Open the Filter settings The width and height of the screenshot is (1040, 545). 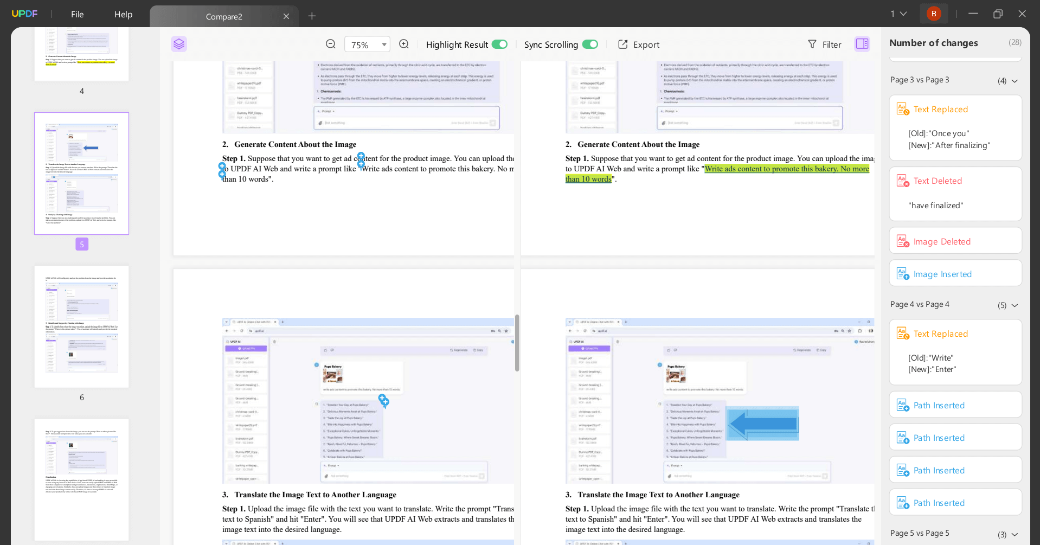[x=824, y=44]
